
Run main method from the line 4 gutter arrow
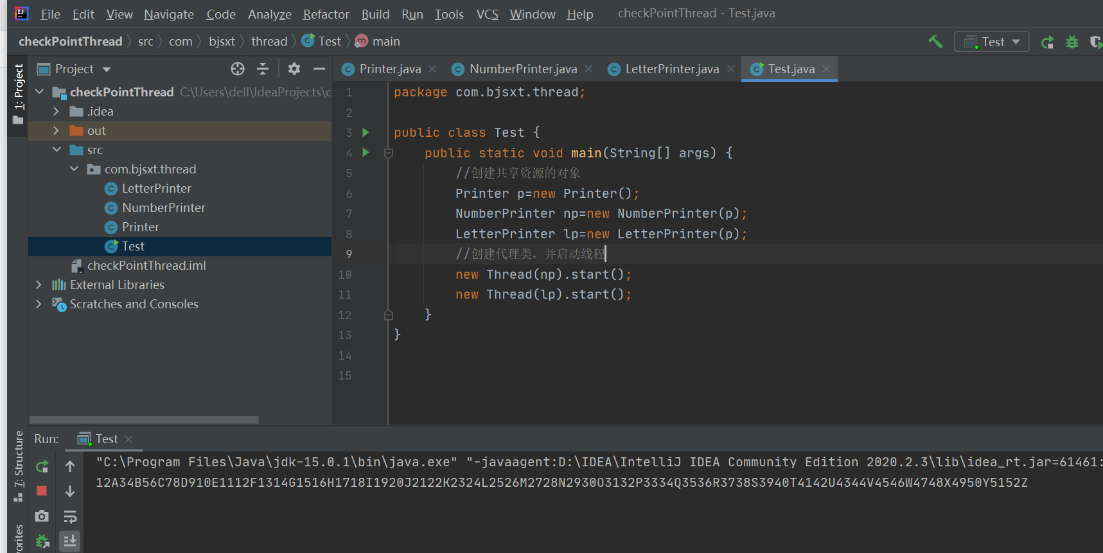coord(366,153)
